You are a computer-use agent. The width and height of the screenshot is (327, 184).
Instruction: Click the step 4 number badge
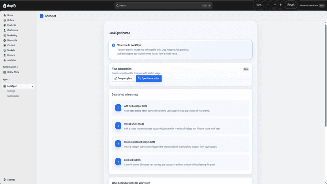(118, 161)
